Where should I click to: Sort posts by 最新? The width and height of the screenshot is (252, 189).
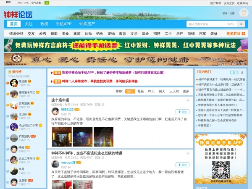140,91
